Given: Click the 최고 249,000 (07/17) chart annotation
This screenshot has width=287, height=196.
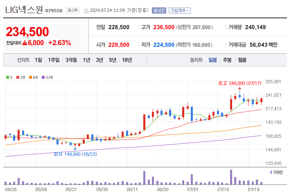Looking at the screenshot, I should (x=240, y=83).
